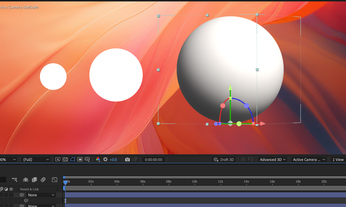Click the exposure value +0.0
The width and height of the screenshot is (346, 207).
pyautogui.click(x=113, y=160)
